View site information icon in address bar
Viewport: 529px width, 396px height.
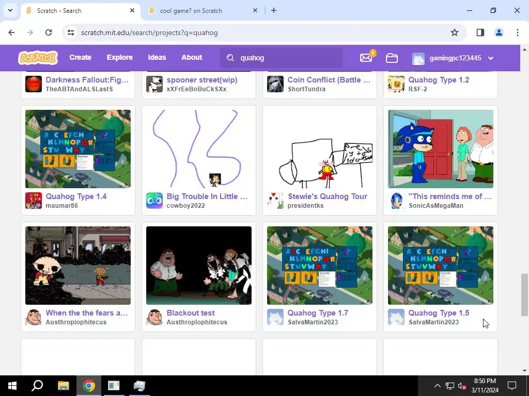[x=70, y=32]
